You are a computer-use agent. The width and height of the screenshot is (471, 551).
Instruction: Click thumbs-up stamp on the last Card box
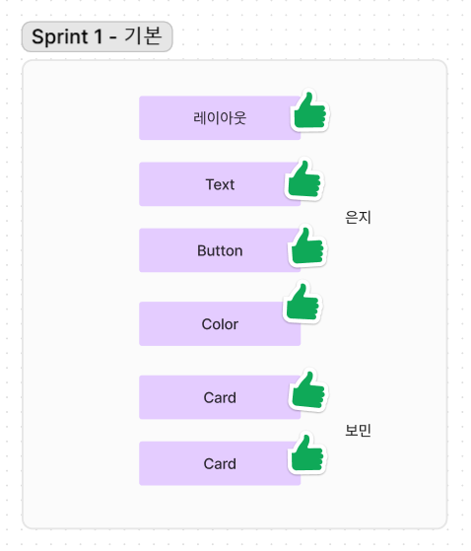click(307, 453)
